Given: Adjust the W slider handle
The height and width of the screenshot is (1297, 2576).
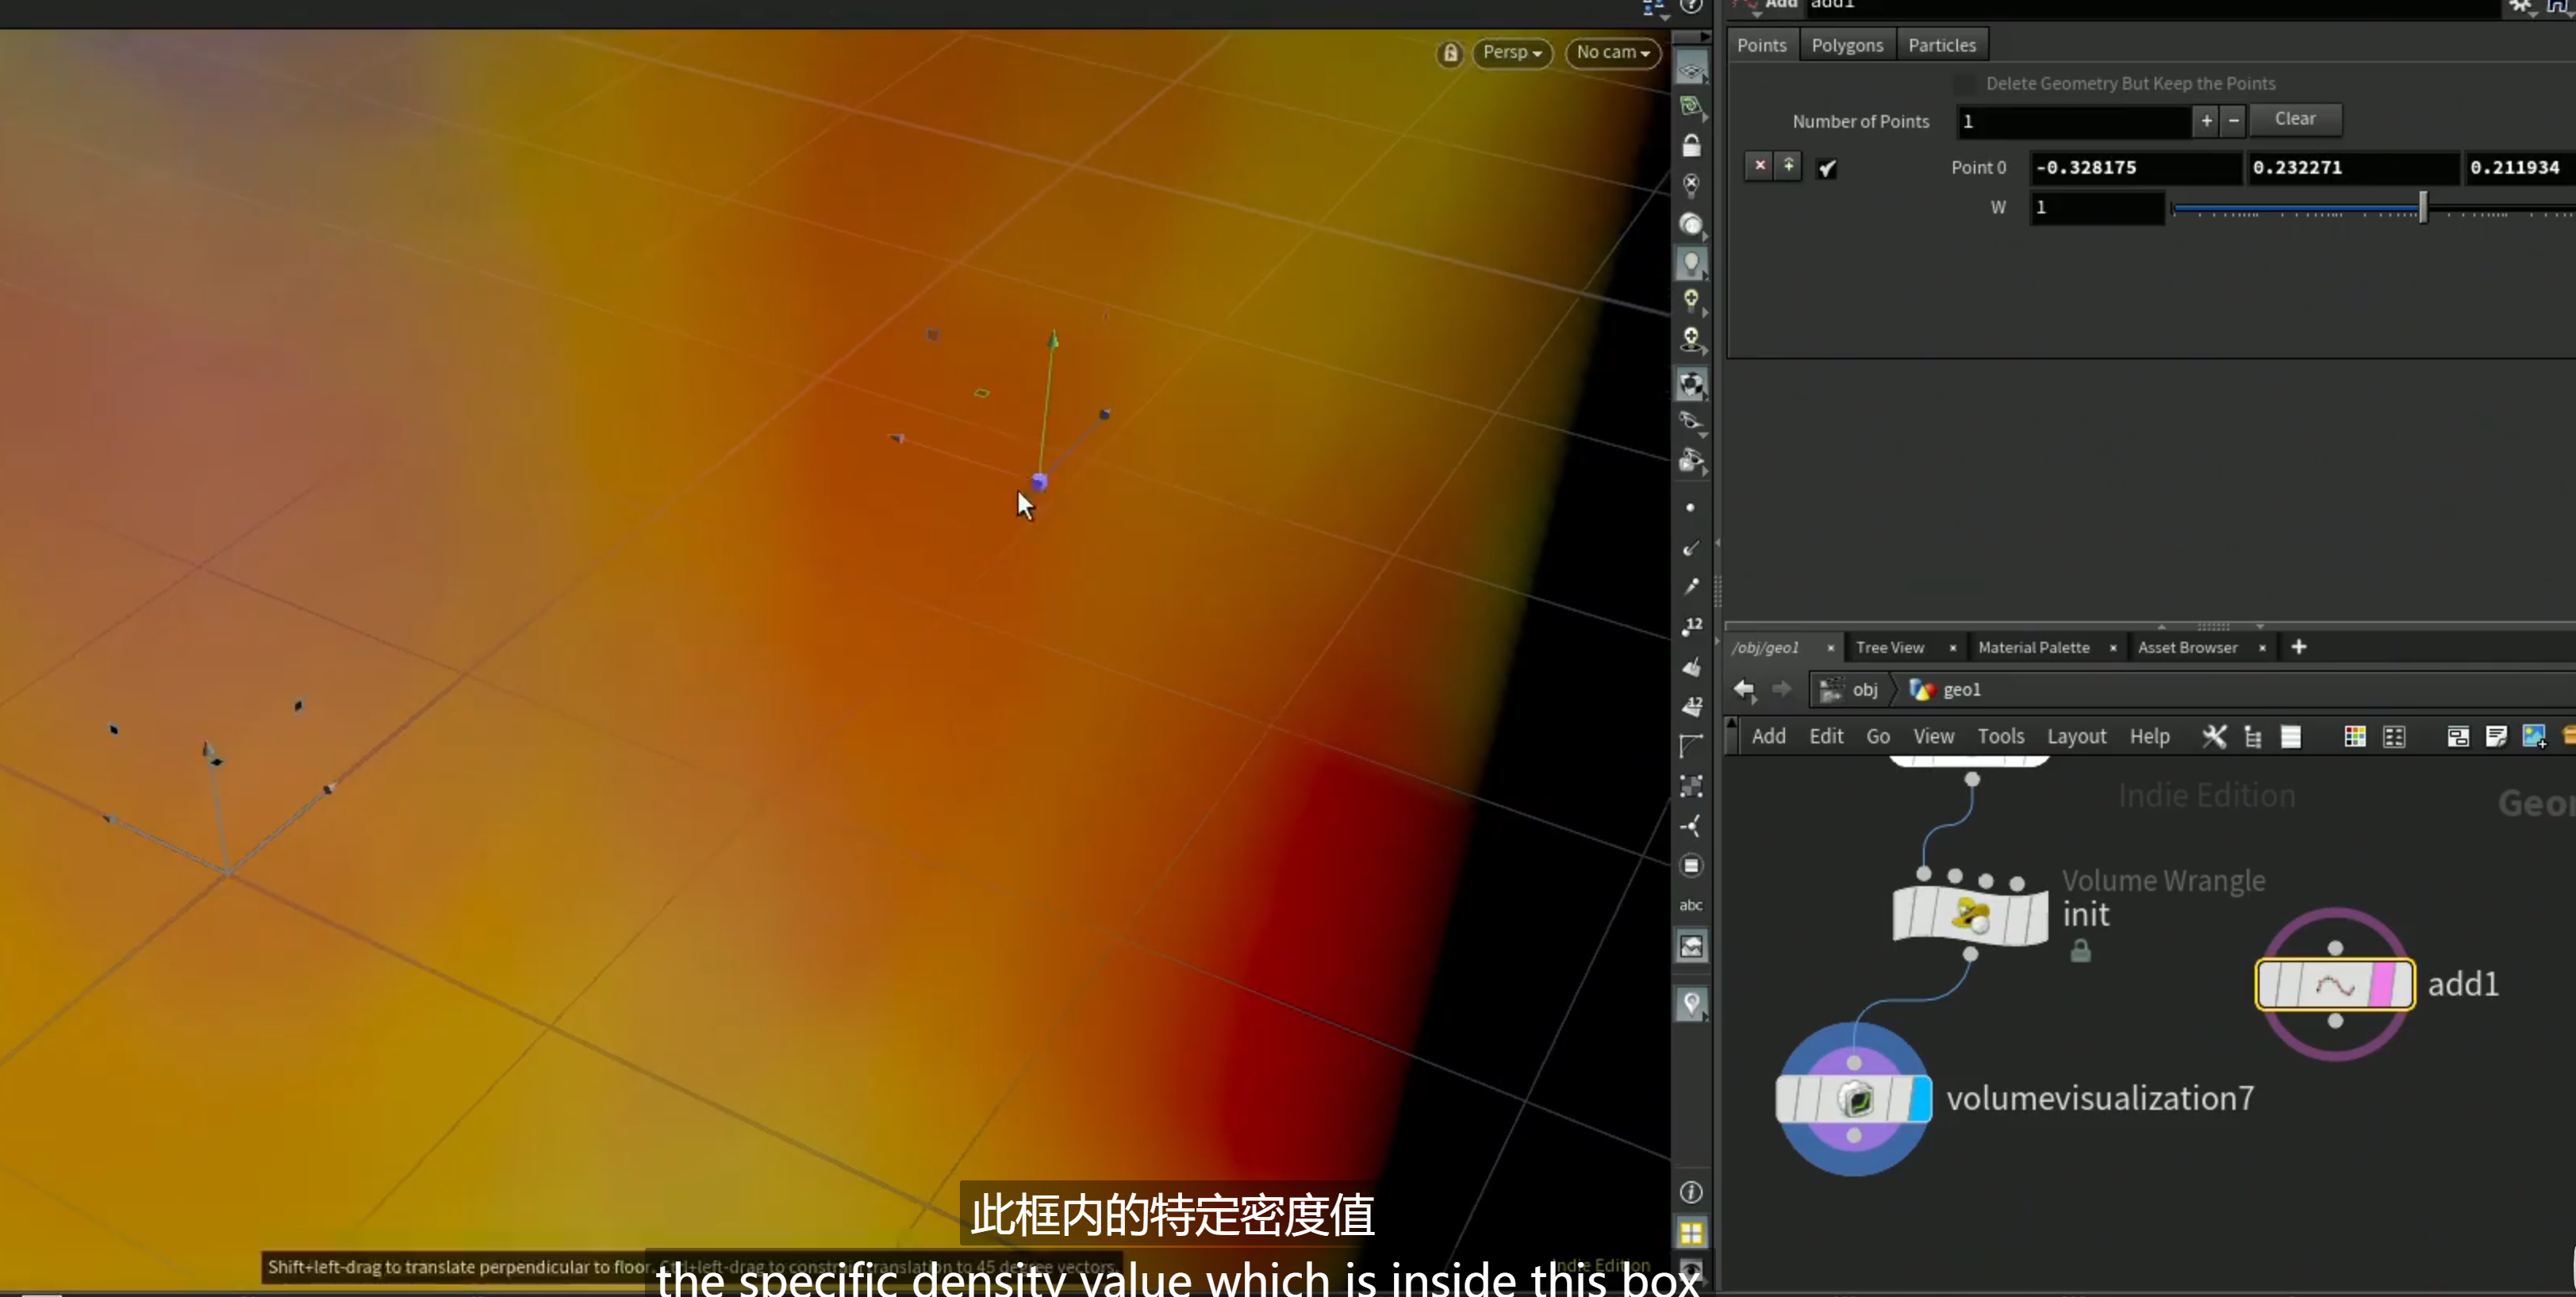Looking at the screenshot, I should (x=2422, y=208).
